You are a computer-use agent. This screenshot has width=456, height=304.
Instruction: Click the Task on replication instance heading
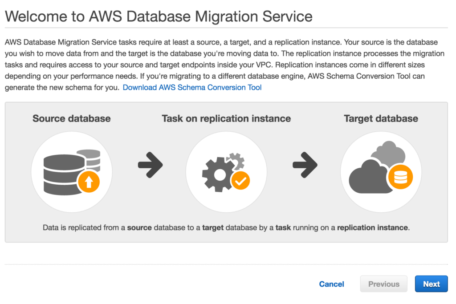[226, 118]
